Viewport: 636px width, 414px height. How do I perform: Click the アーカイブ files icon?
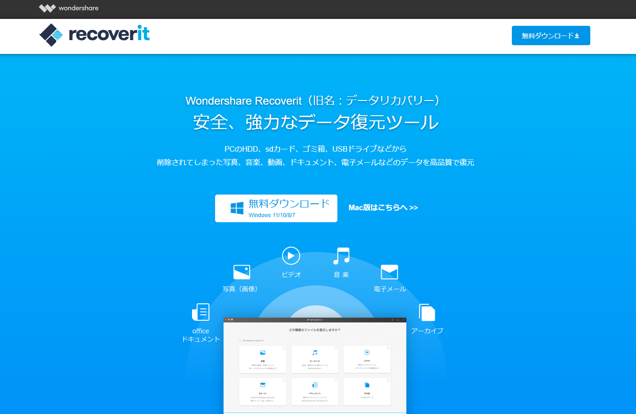(427, 312)
